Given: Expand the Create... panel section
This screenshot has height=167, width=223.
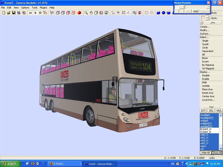Looking at the screenshot, I should (x=205, y=27).
